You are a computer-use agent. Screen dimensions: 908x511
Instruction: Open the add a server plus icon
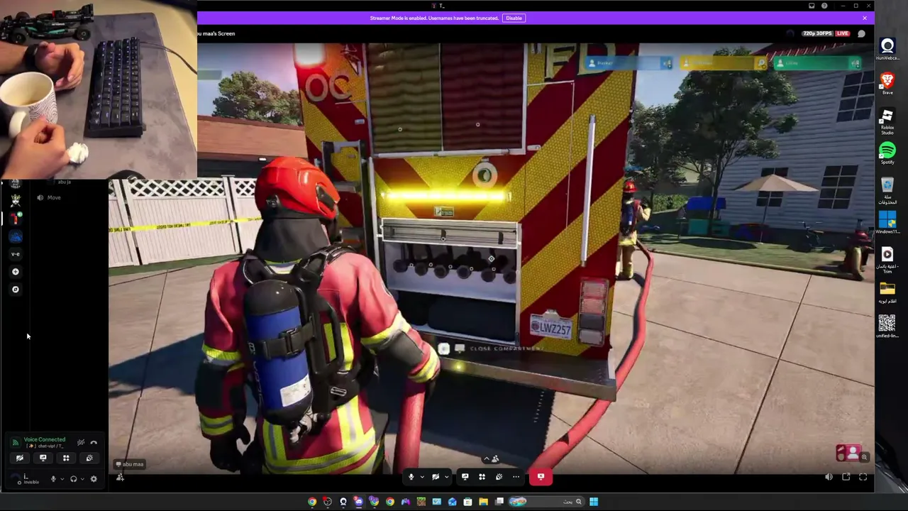click(16, 272)
